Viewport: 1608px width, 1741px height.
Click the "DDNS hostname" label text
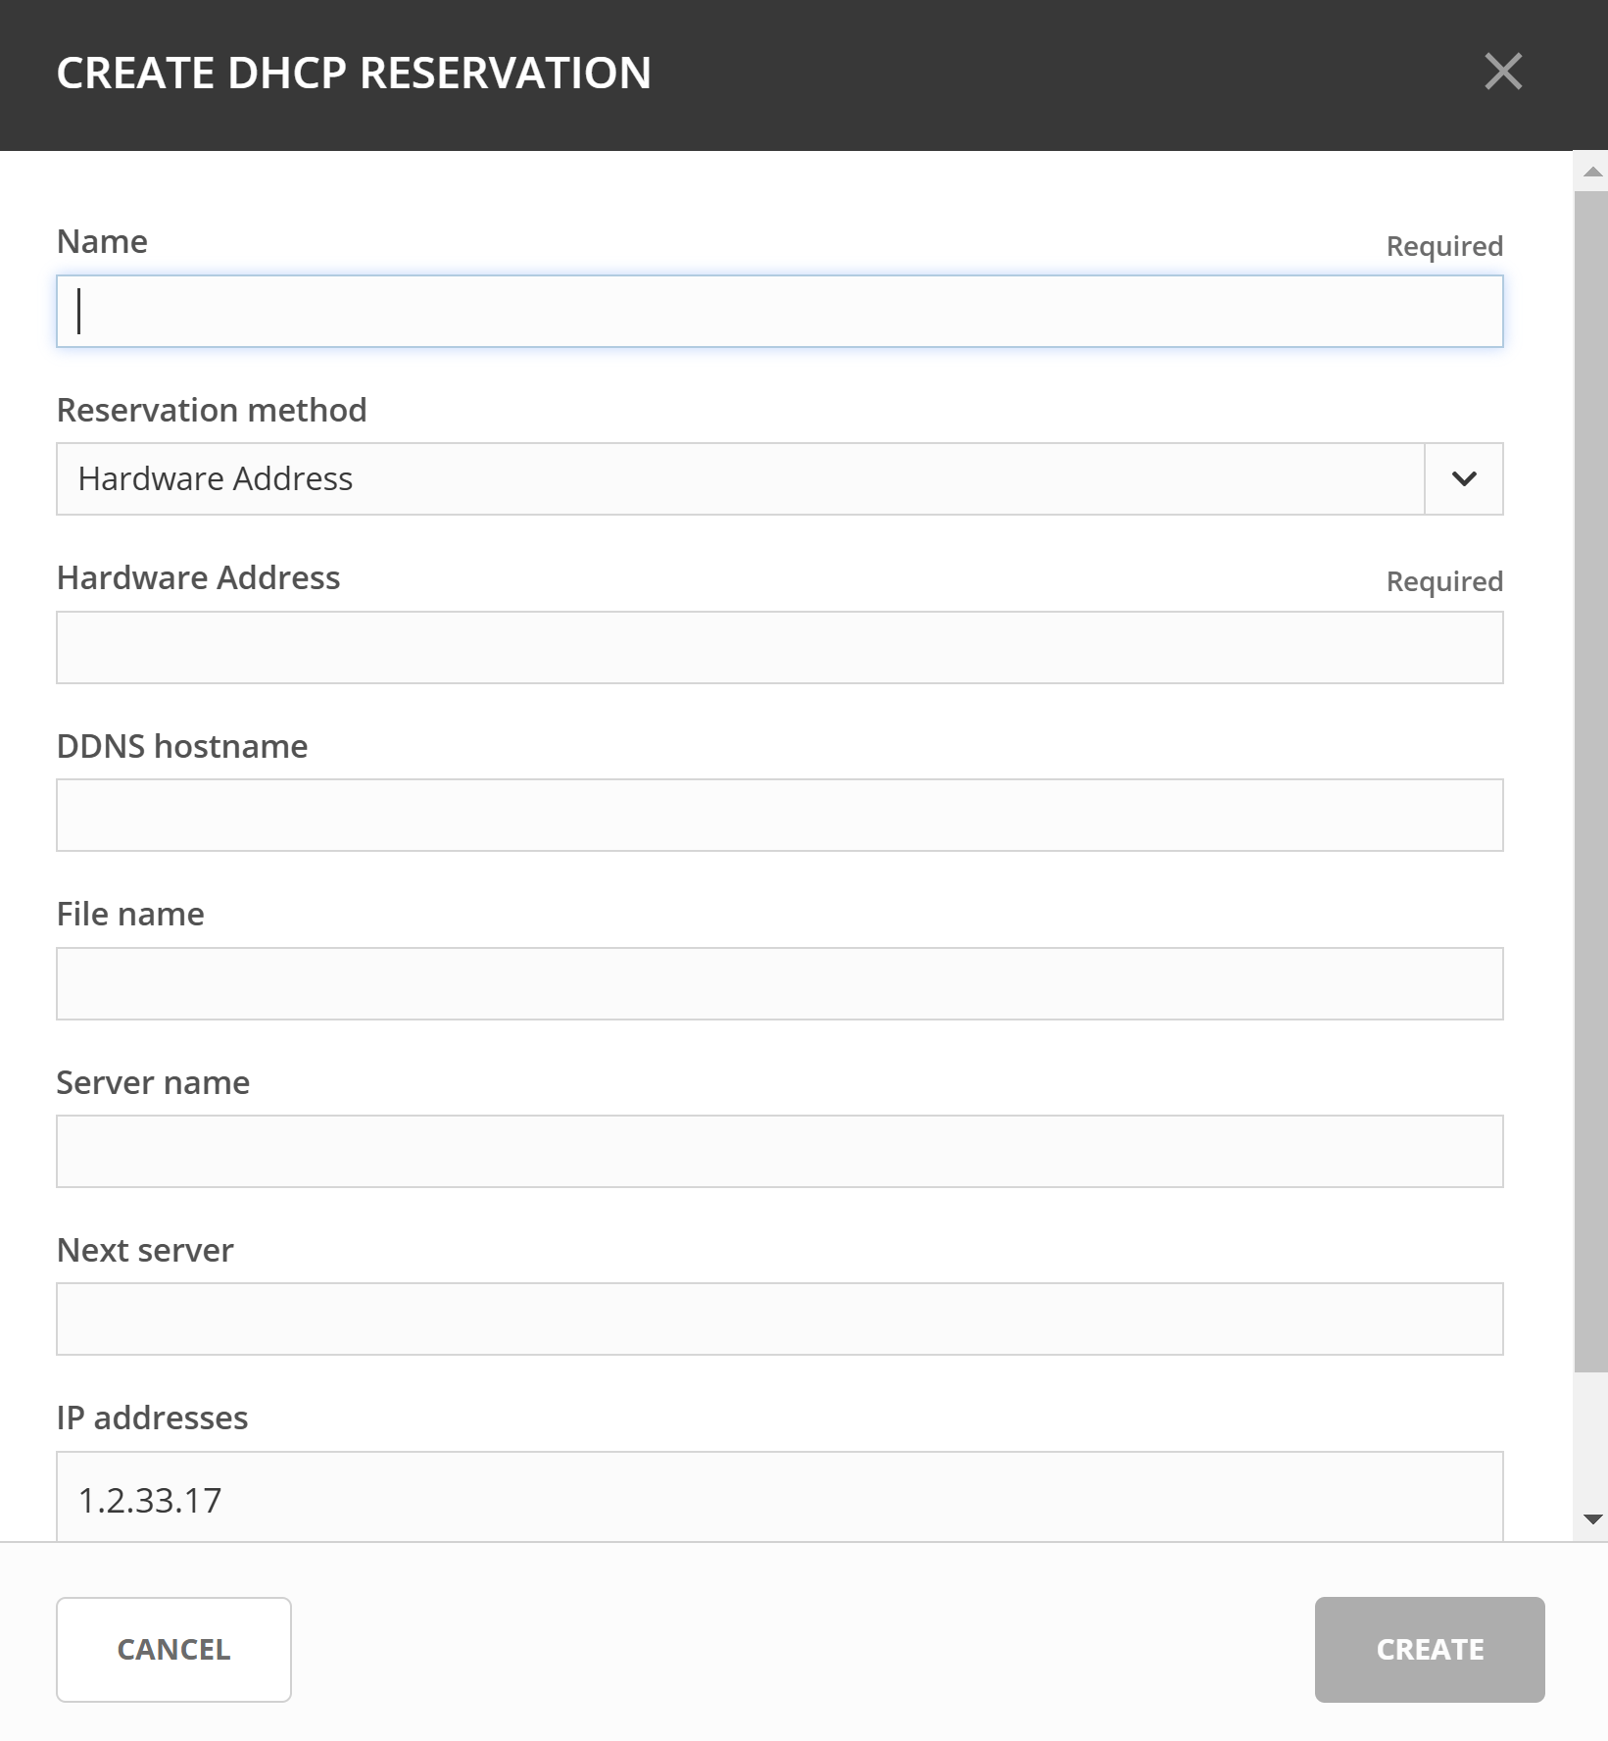tap(182, 746)
